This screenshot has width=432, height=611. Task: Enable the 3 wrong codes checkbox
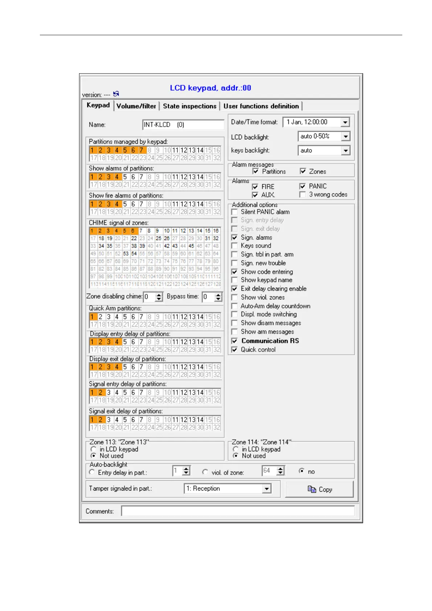[x=303, y=194]
